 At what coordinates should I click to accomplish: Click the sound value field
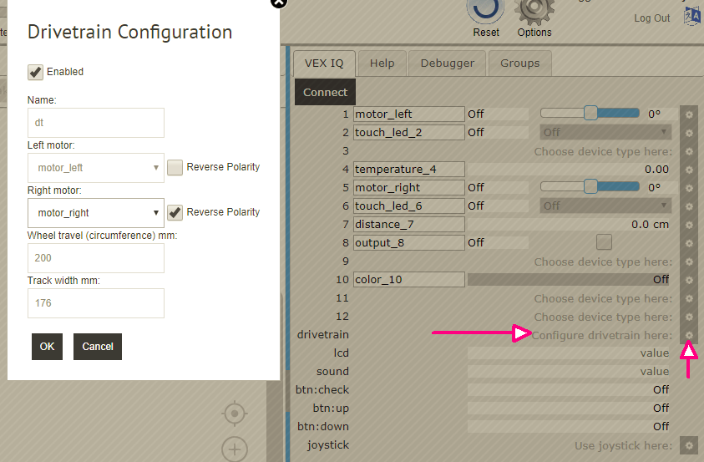point(570,372)
